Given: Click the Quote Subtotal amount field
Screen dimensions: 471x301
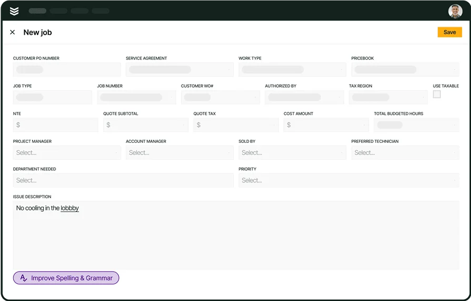Looking at the screenshot, I should pyautogui.click(x=146, y=125).
